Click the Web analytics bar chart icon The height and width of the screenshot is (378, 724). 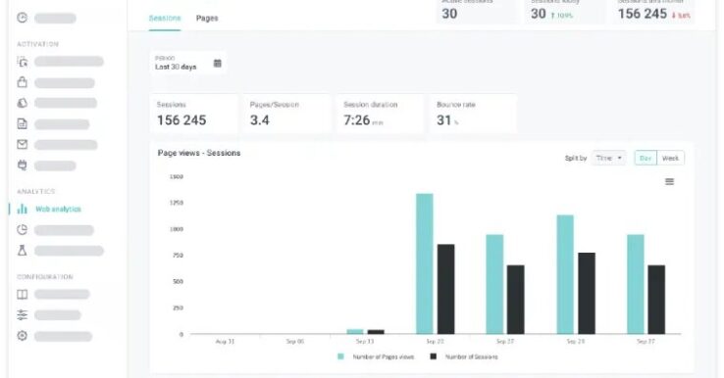pos(23,210)
